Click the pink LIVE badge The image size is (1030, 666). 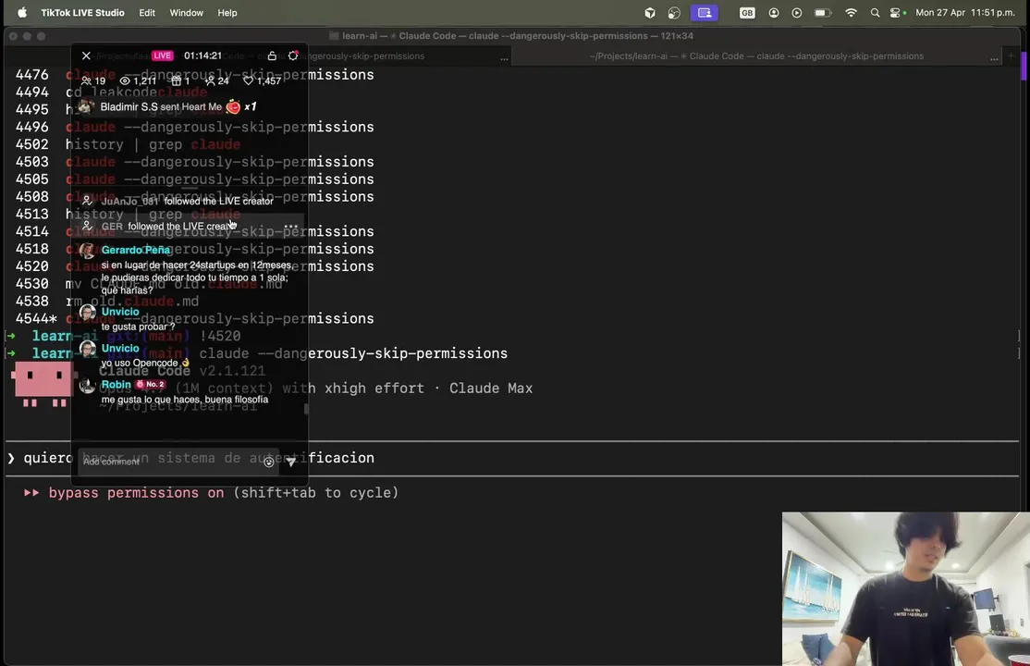click(x=162, y=55)
